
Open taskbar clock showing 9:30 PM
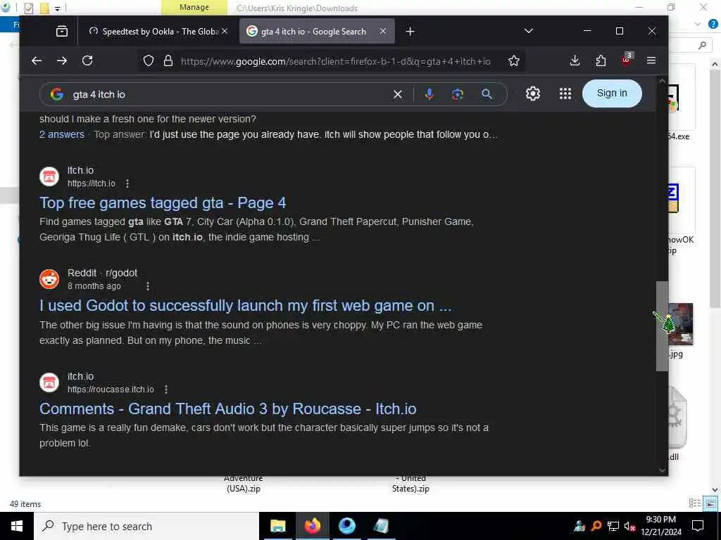click(660, 526)
